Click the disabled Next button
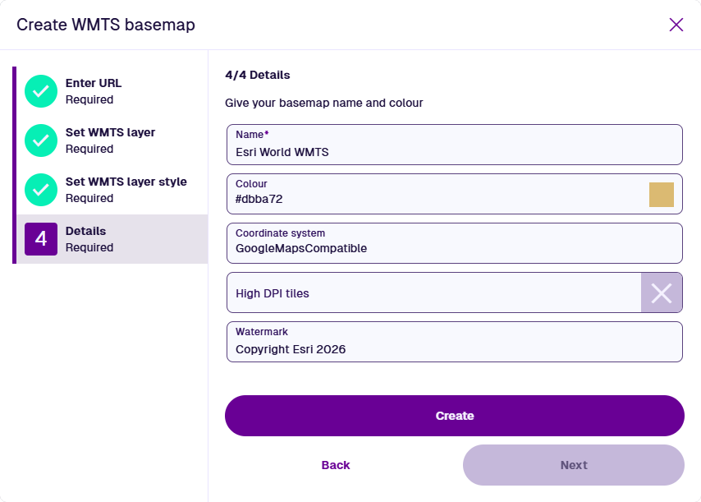This screenshot has height=502, width=701. tap(573, 465)
